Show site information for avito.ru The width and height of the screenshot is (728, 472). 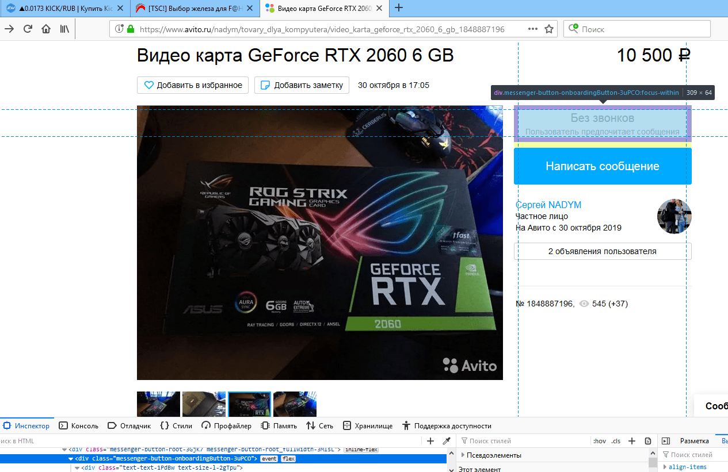tap(119, 29)
